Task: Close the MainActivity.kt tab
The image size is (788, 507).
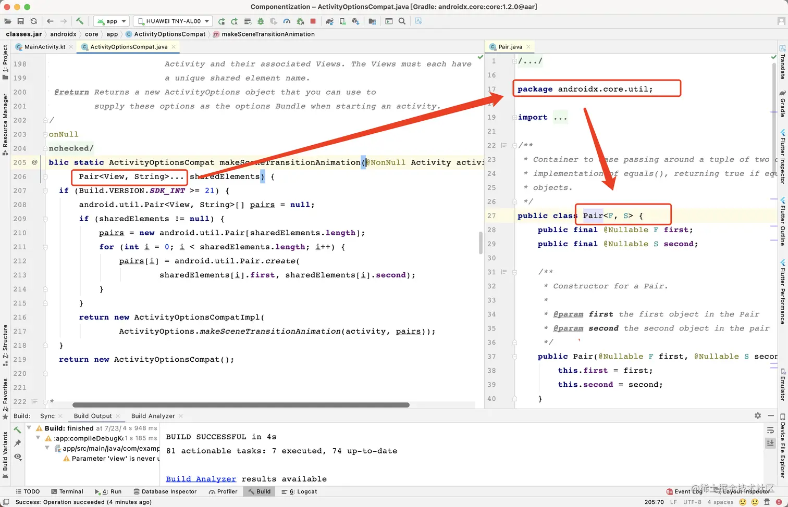Action: (71, 47)
